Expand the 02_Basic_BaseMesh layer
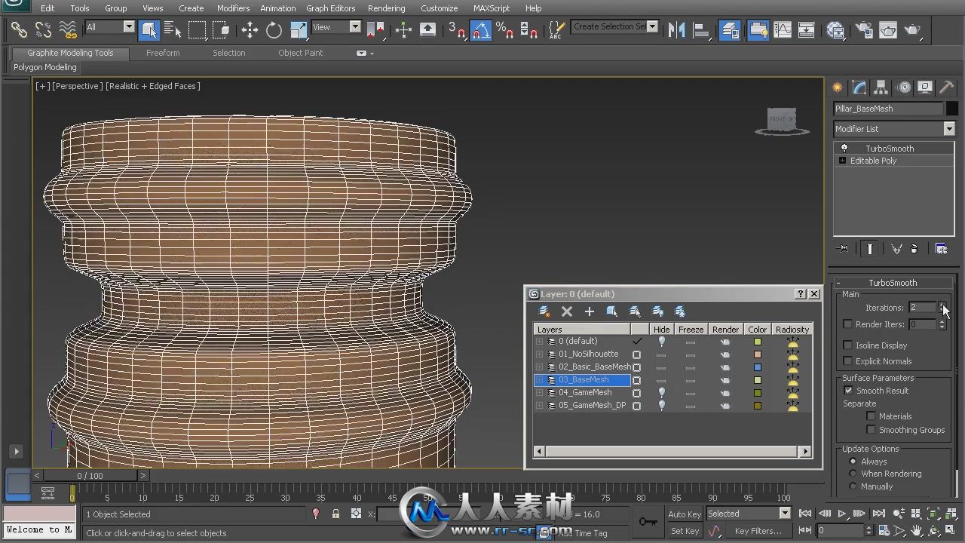 pos(539,367)
